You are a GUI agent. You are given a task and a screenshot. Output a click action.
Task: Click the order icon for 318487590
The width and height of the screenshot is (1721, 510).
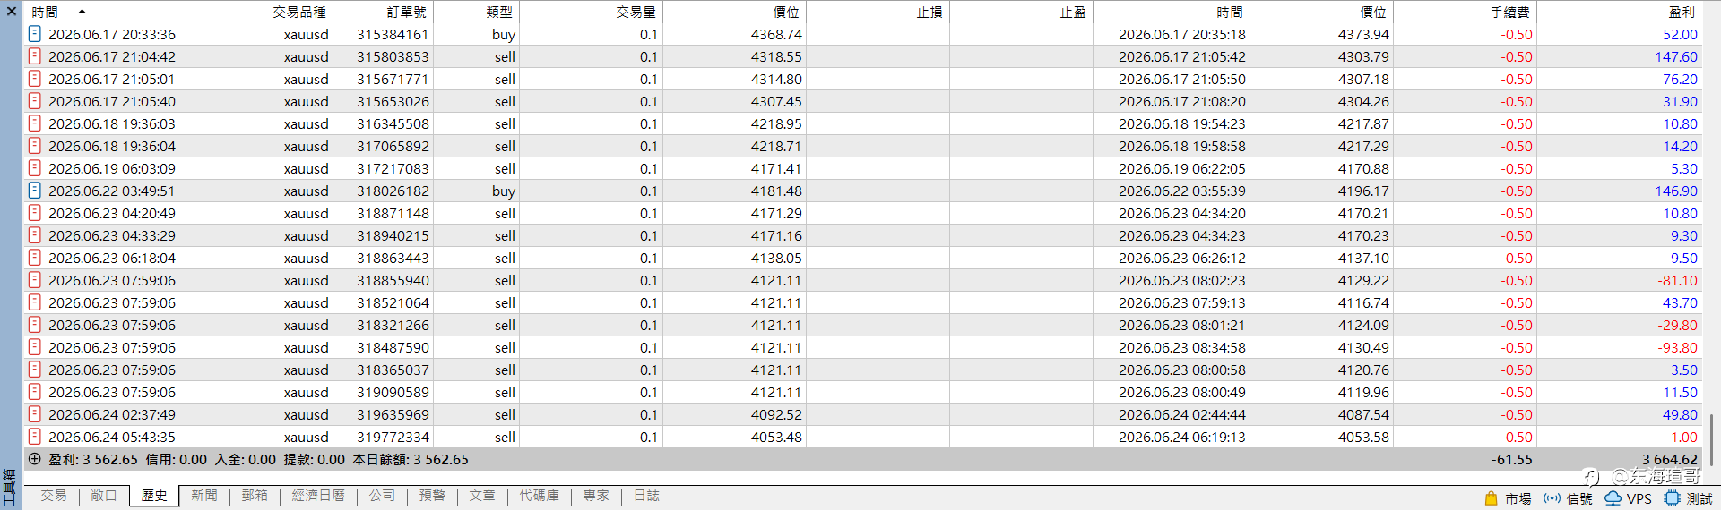34,347
